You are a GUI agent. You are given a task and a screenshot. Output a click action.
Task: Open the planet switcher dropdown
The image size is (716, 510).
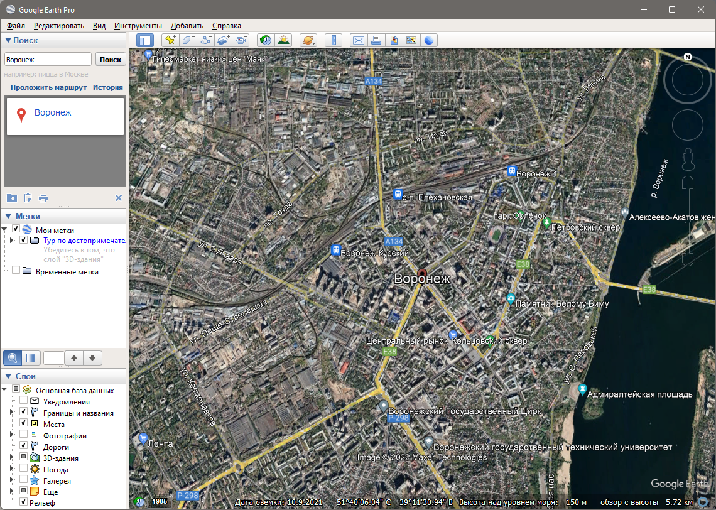click(x=308, y=40)
